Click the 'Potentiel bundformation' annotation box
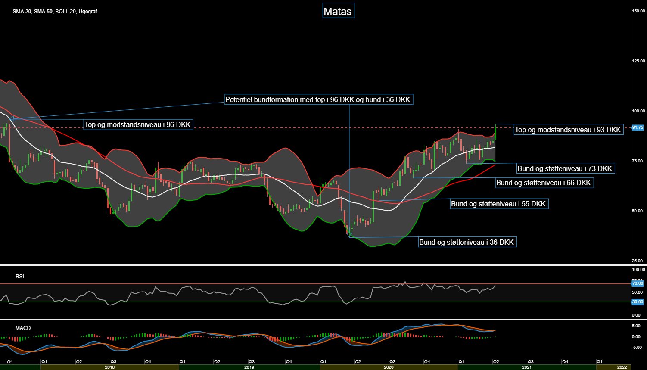The width and height of the screenshot is (647, 370). (x=319, y=99)
